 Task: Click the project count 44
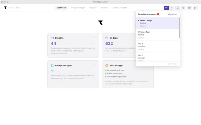(53, 43)
